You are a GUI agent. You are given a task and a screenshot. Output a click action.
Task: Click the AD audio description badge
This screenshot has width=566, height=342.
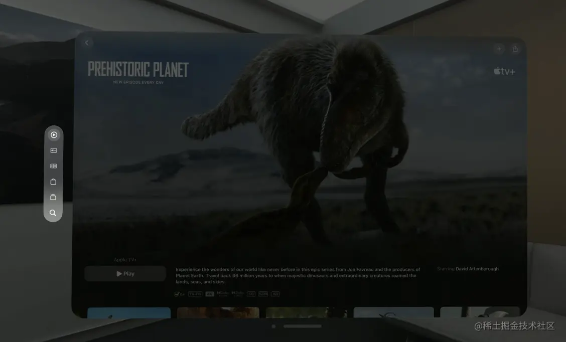[275, 294]
